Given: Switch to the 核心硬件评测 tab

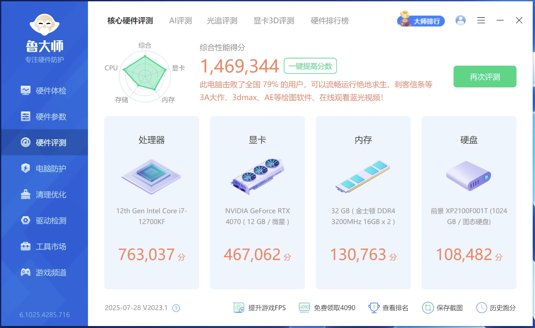Looking at the screenshot, I should 130,21.
